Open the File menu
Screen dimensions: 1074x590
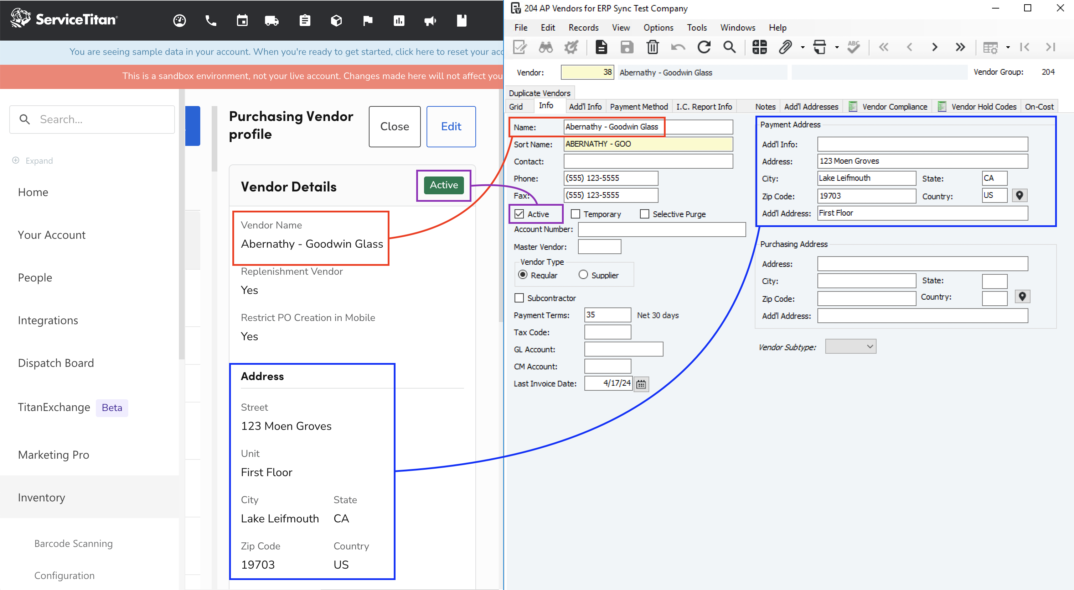521,27
